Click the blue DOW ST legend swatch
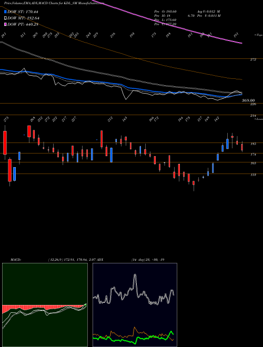The width and height of the screenshot is (263, 347). click(5, 12)
